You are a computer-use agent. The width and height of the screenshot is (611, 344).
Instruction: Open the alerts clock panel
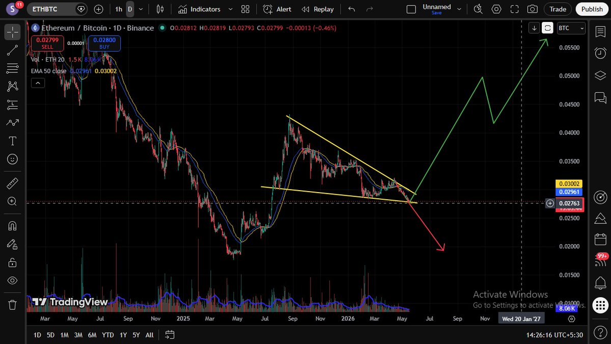click(600, 53)
